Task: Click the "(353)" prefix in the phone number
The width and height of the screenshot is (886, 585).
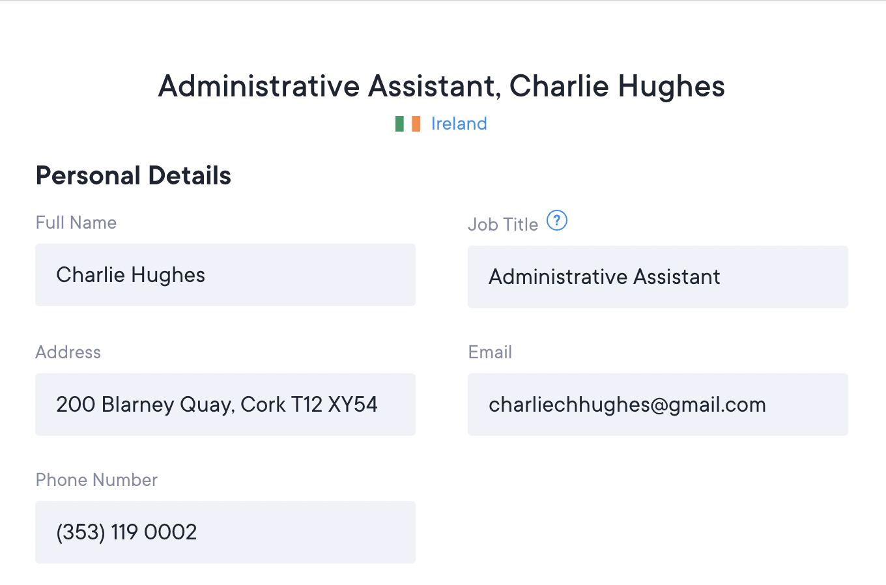Action: 81,532
